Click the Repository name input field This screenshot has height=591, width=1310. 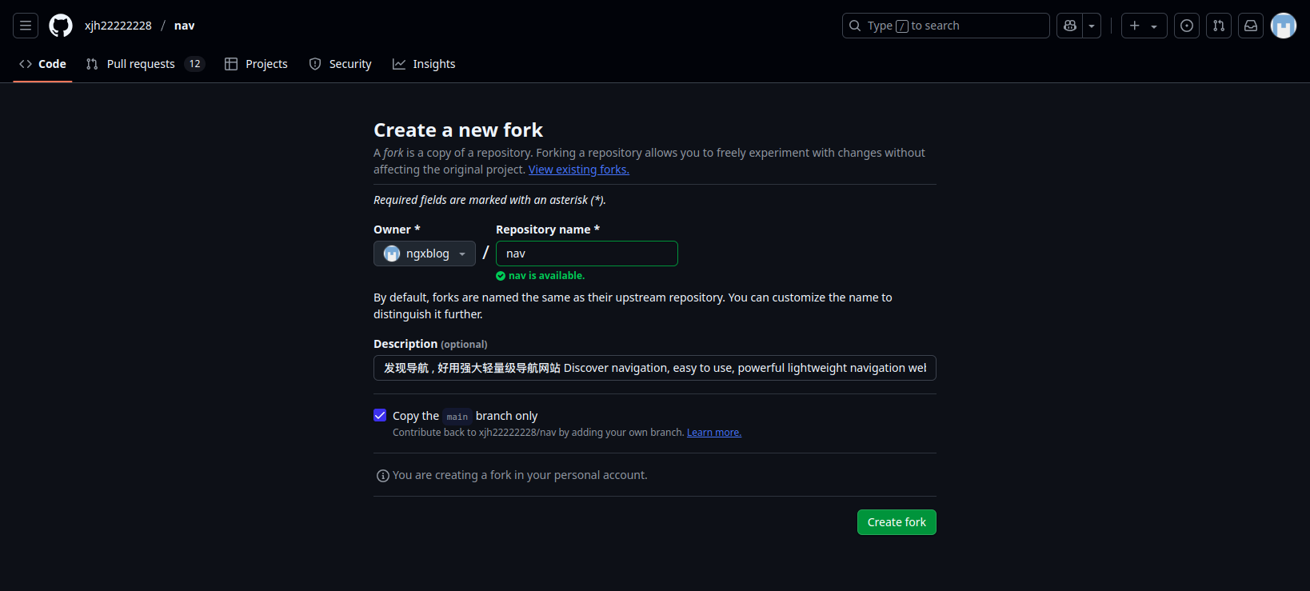click(x=587, y=254)
